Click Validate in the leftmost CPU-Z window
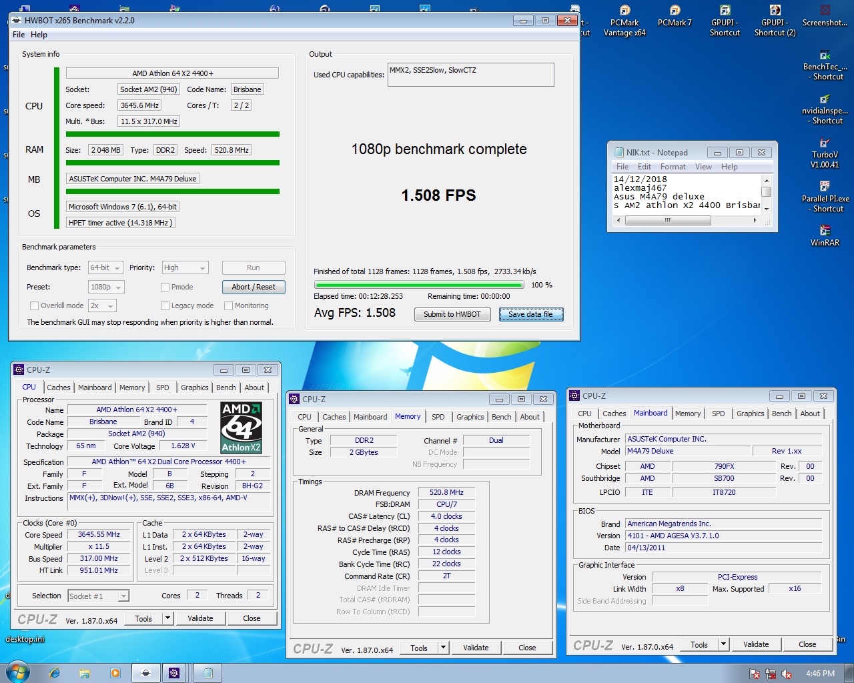Image resolution: width=854 pixels, height=683 pixels. 200,618
